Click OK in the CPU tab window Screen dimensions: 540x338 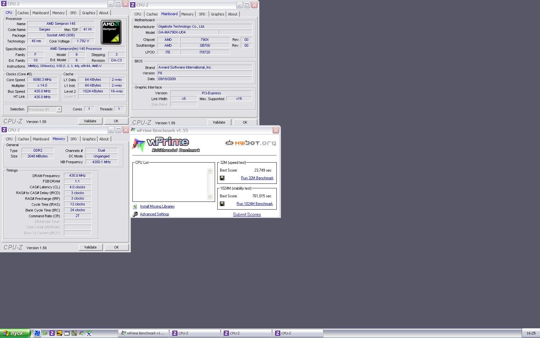(116, 121)
